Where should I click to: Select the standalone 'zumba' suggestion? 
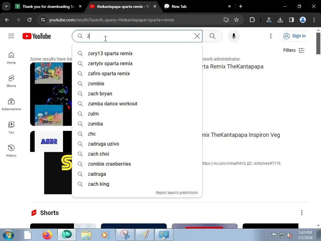pyautogui.click(x=137, y=124)
